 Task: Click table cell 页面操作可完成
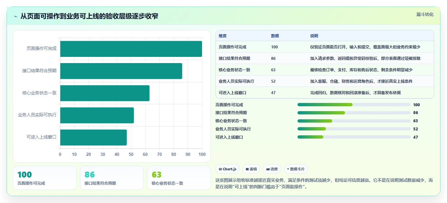(x=233, y=47)
